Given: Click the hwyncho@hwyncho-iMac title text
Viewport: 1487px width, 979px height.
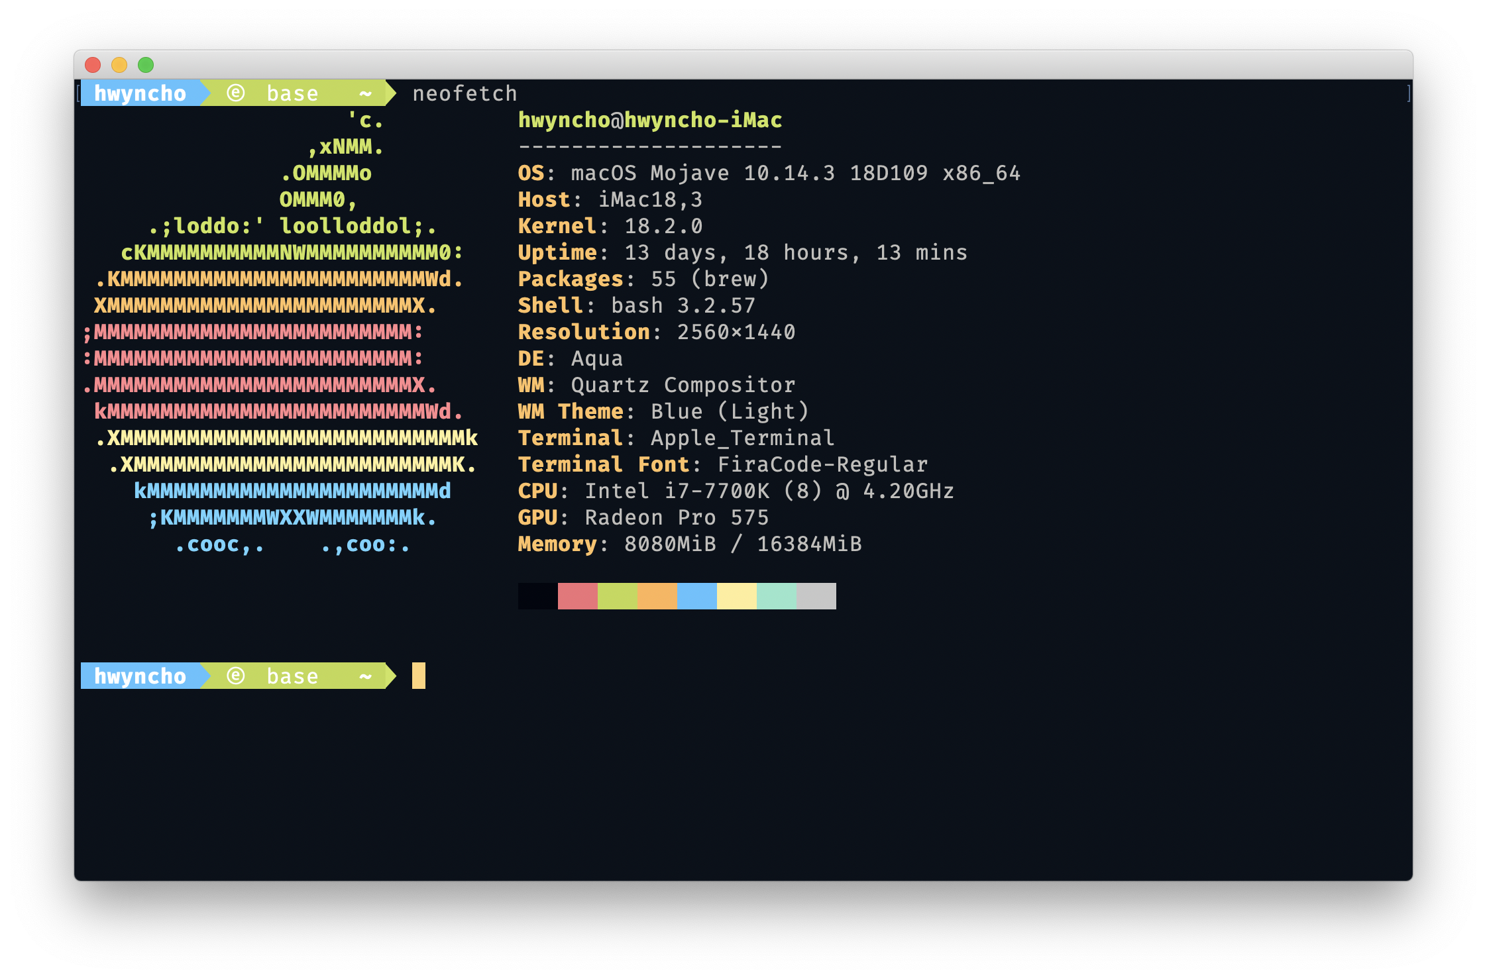Looking at the screenshot, I should point(649,120).
